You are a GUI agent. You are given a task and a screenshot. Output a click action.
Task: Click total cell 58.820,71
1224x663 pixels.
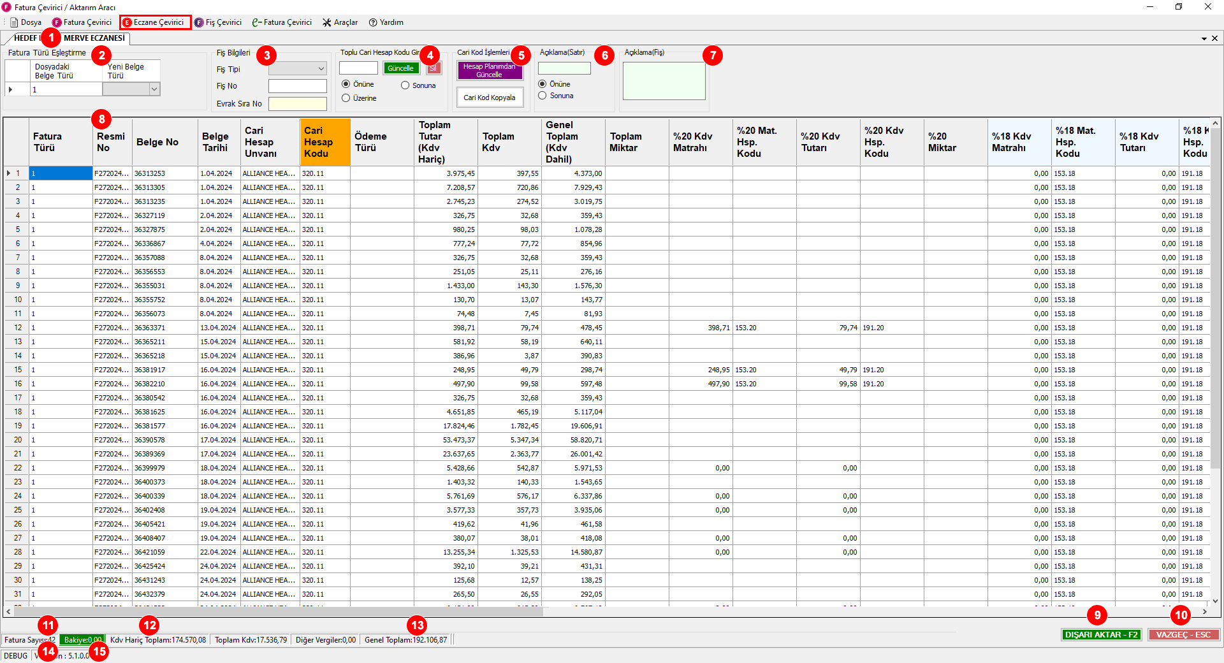pos(573,440)
